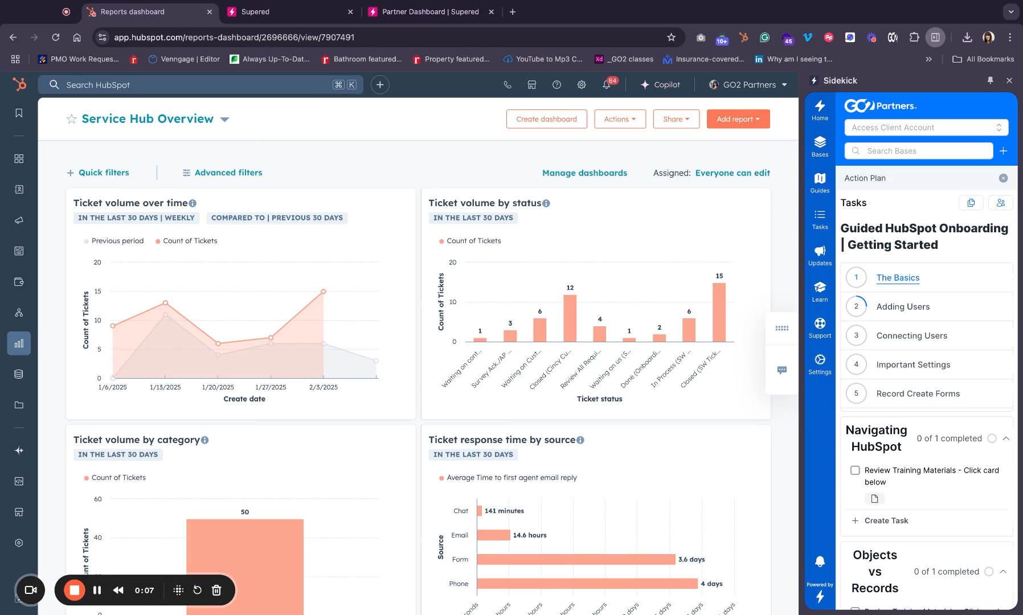Image resolution: width=1023 pixels, height=615 pixels.
Task: Check Review Training Materials task checkbox
Action: point(855,470)
